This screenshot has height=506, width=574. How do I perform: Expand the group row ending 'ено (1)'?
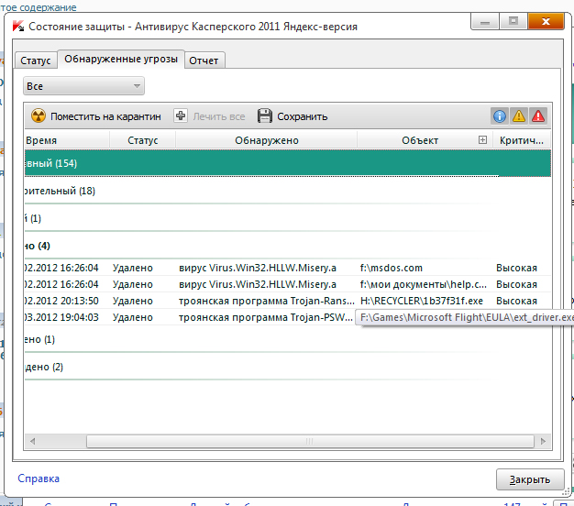(x=288, y=339)
